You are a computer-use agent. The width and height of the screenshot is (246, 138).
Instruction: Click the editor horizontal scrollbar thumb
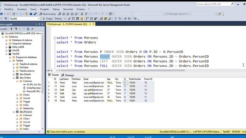[x=123, y=71]
